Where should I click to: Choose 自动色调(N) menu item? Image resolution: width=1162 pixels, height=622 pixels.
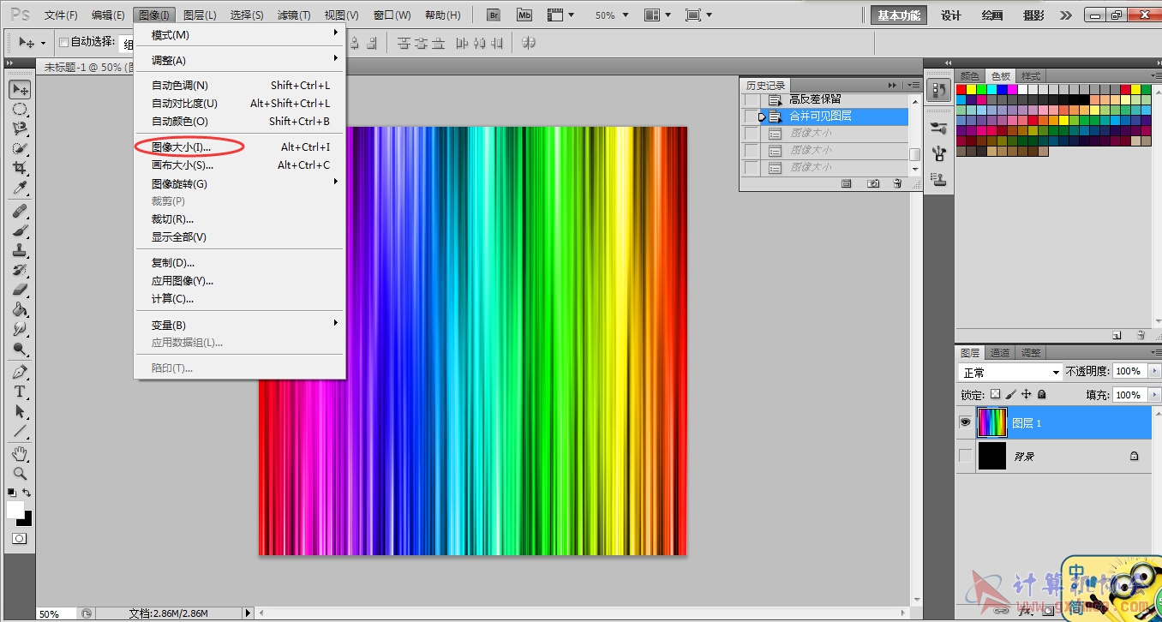point(240,85)
